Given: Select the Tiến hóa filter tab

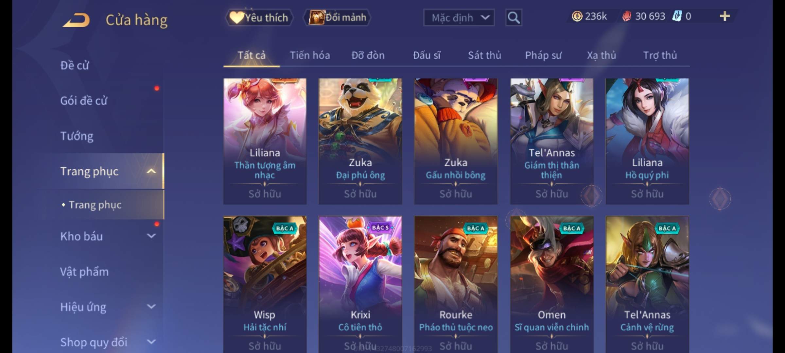Looking at the screenshot, I should pyautogui.click(x=310, y=55).
